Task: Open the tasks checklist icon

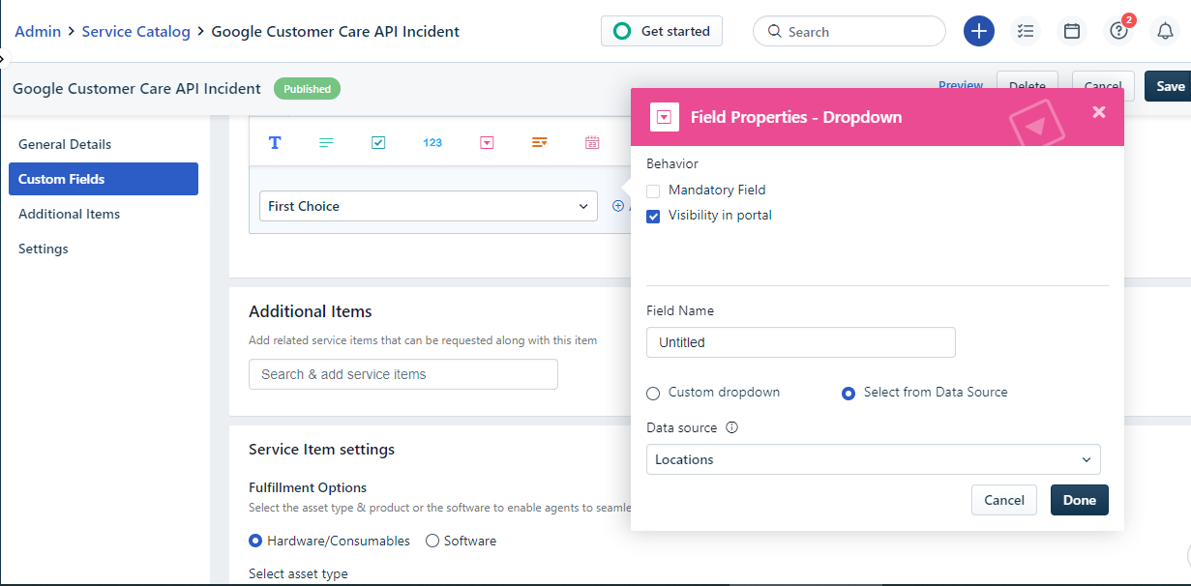Action: click(x=1026, y=31)
